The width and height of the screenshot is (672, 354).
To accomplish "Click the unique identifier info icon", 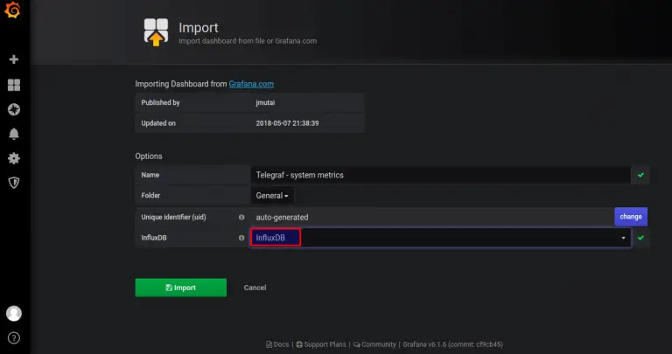I will 241,217.
